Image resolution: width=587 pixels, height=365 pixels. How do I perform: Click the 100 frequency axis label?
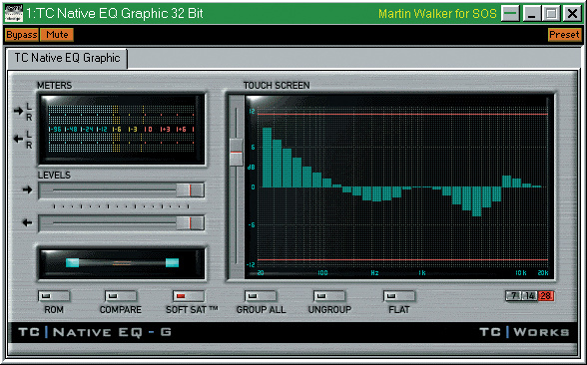click(322, 273)
